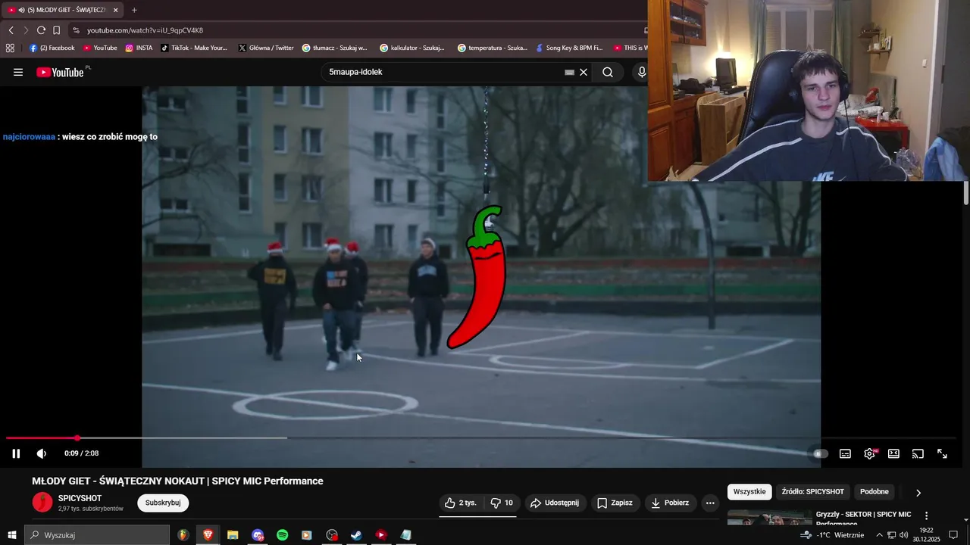Cast the video to a device

coord(918,453)
